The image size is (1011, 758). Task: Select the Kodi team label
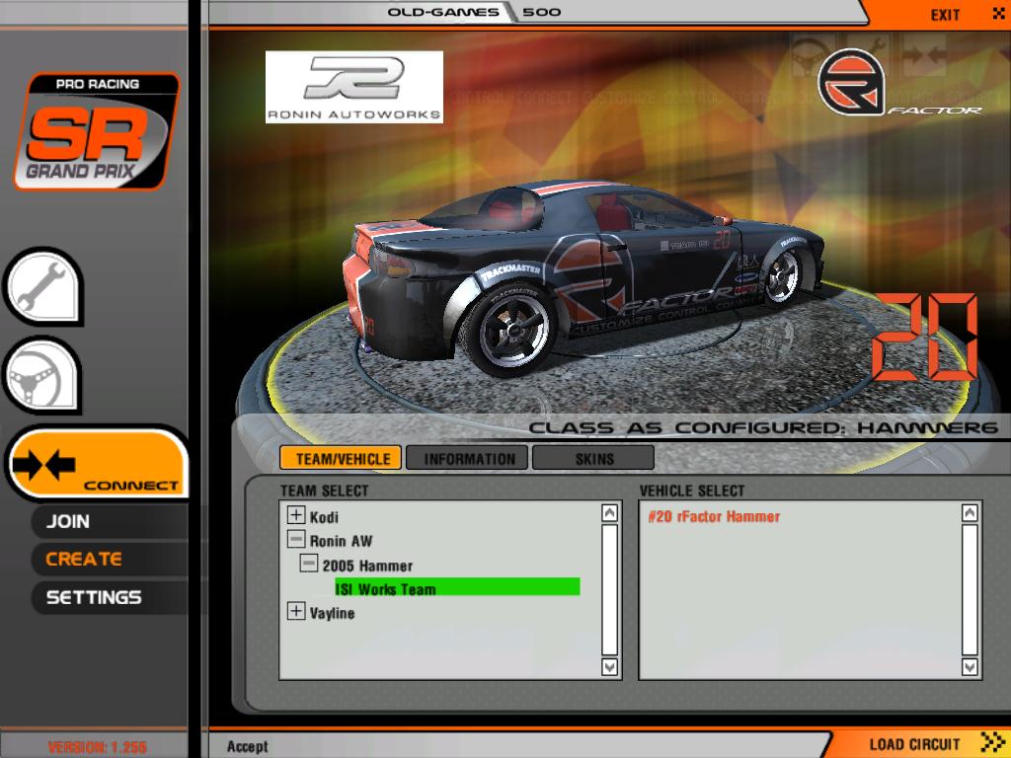click(x=324, y=517)
